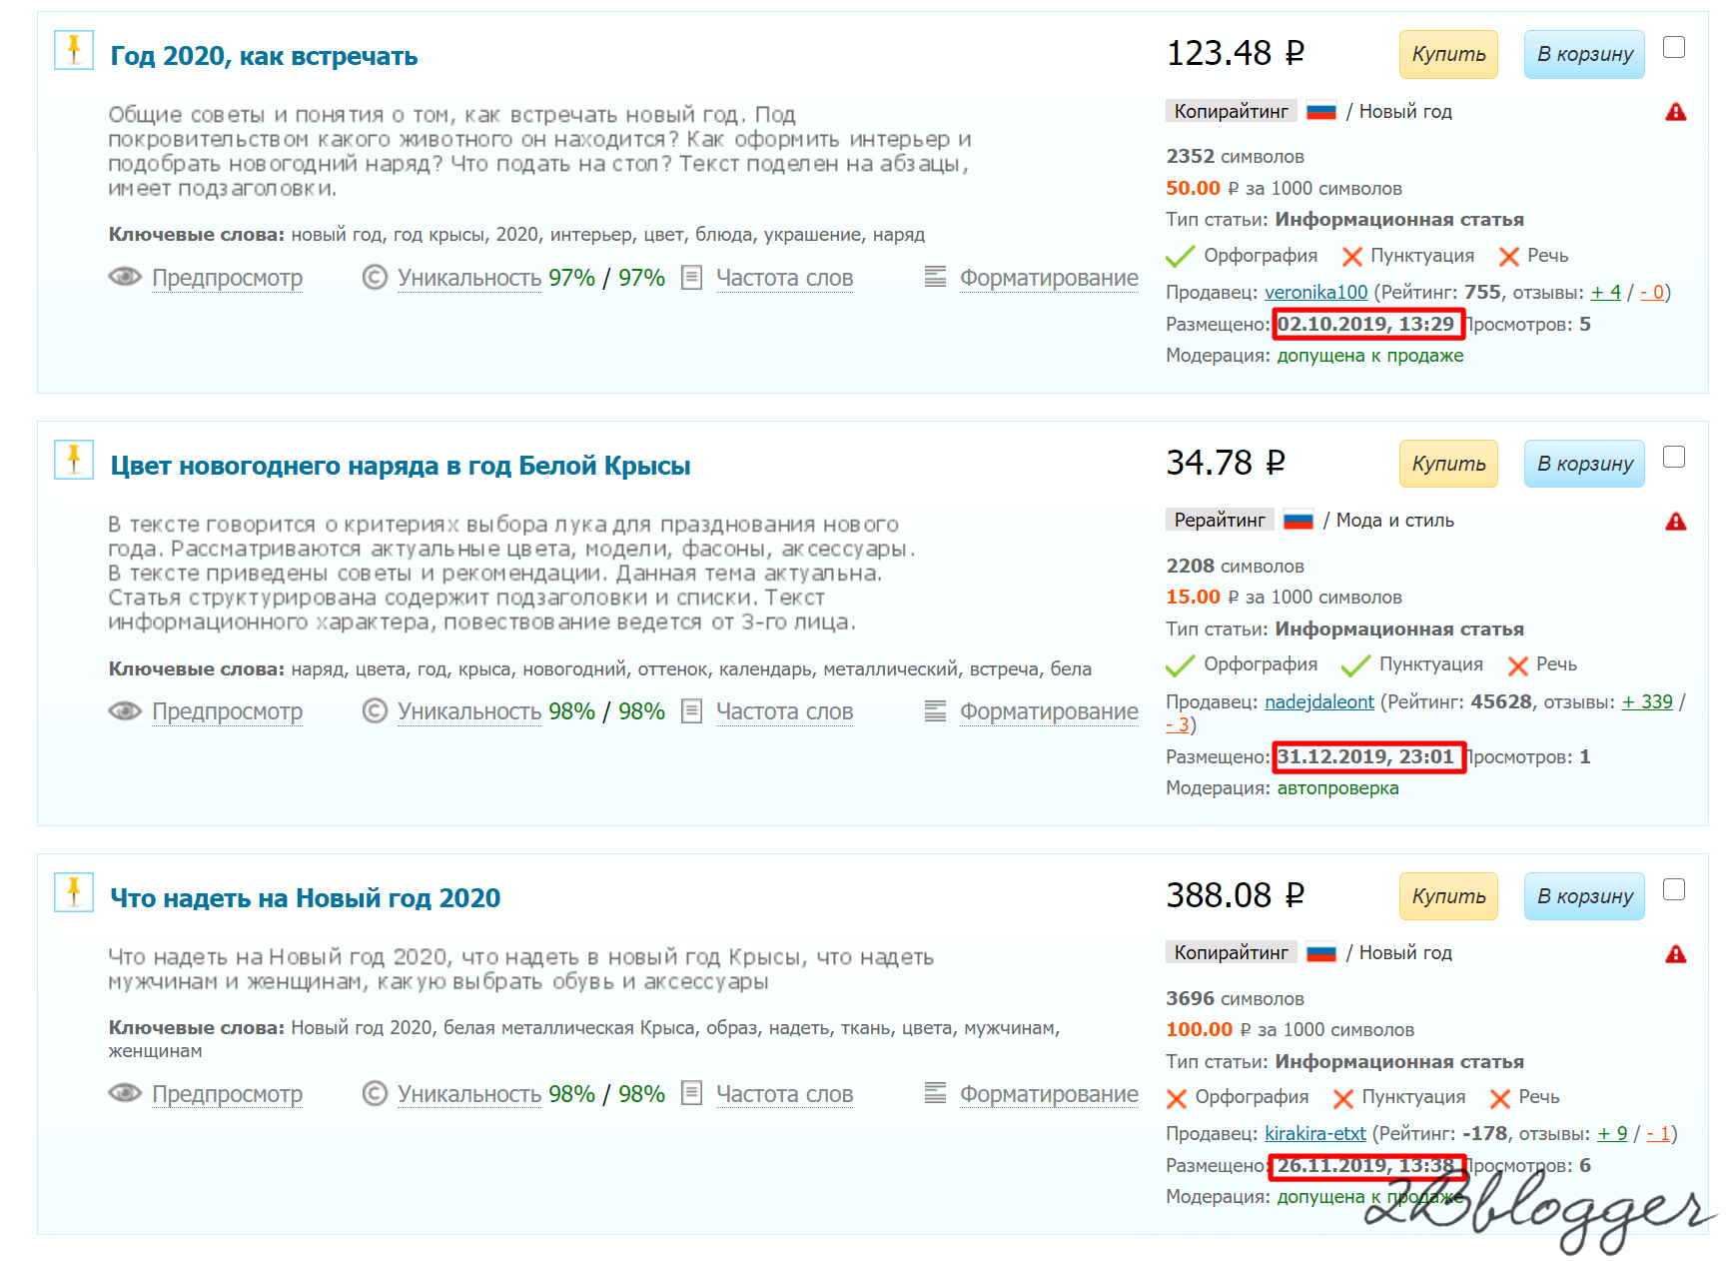Click pin icon beside 'Год 2020, как встречать'

(x=74, y=50)
